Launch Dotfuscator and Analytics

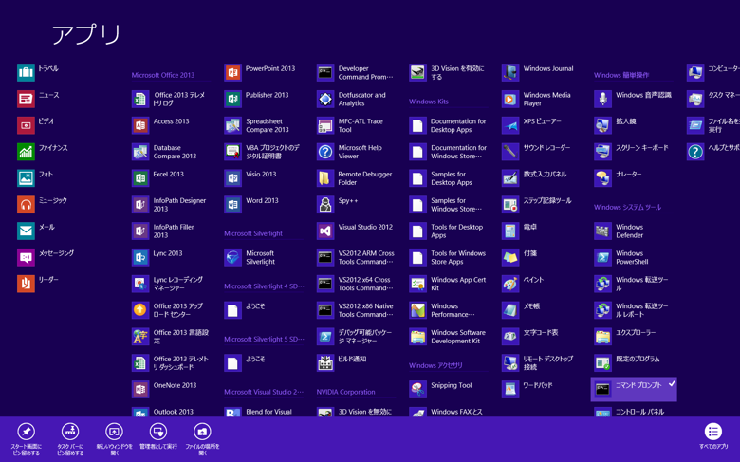pos(352,99)
